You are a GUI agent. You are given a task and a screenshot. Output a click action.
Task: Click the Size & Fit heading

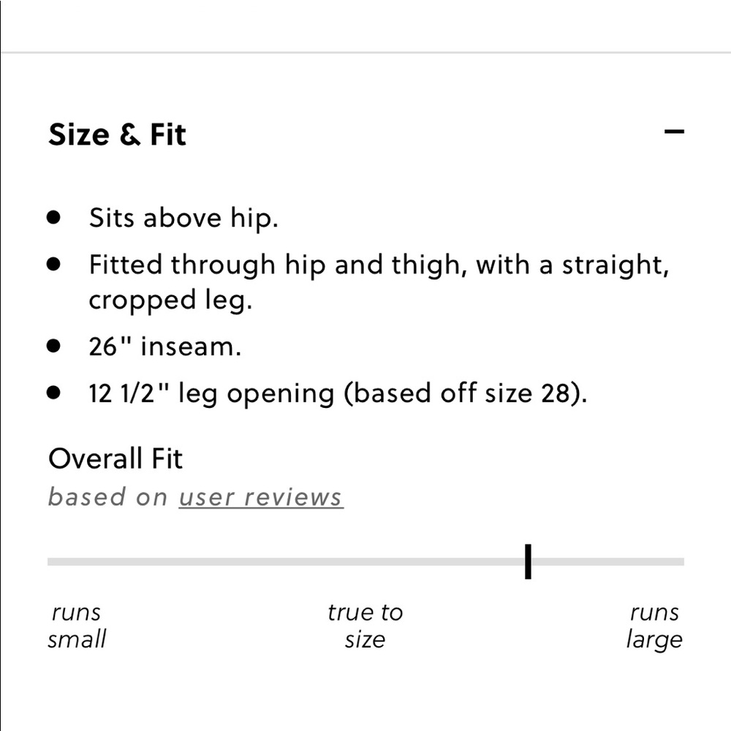(x=117, y=135)
